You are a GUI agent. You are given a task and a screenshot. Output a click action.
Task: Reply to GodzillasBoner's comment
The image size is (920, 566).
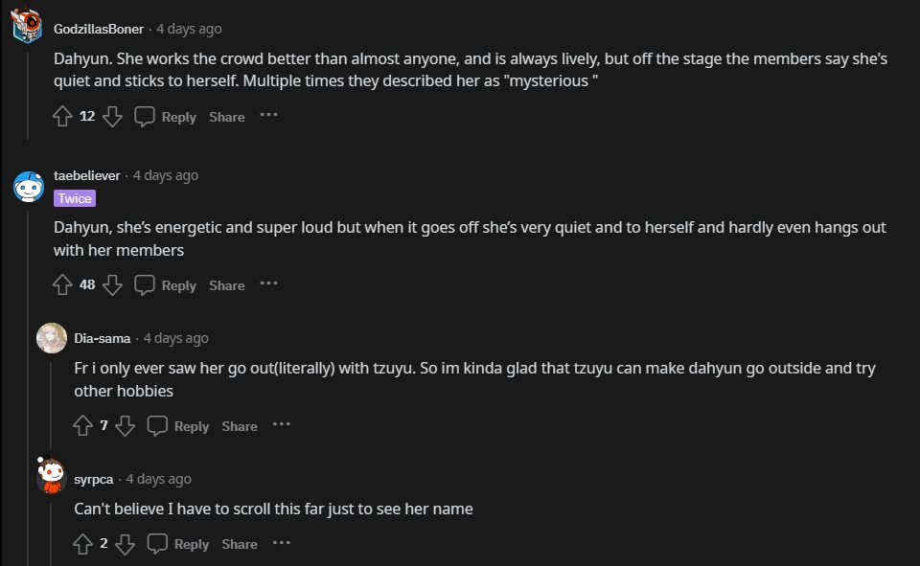click(x=166, y=117)
